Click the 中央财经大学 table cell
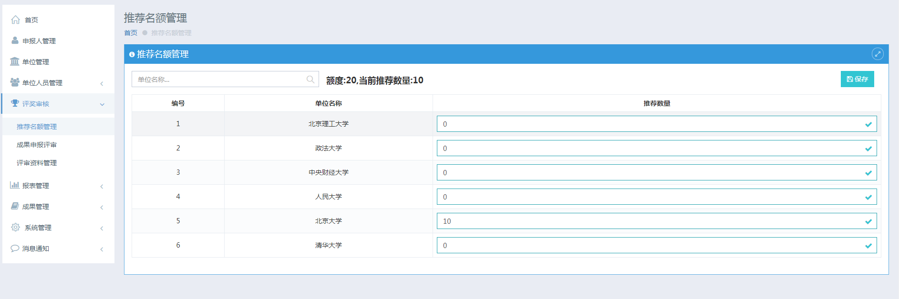 point(329,172)
